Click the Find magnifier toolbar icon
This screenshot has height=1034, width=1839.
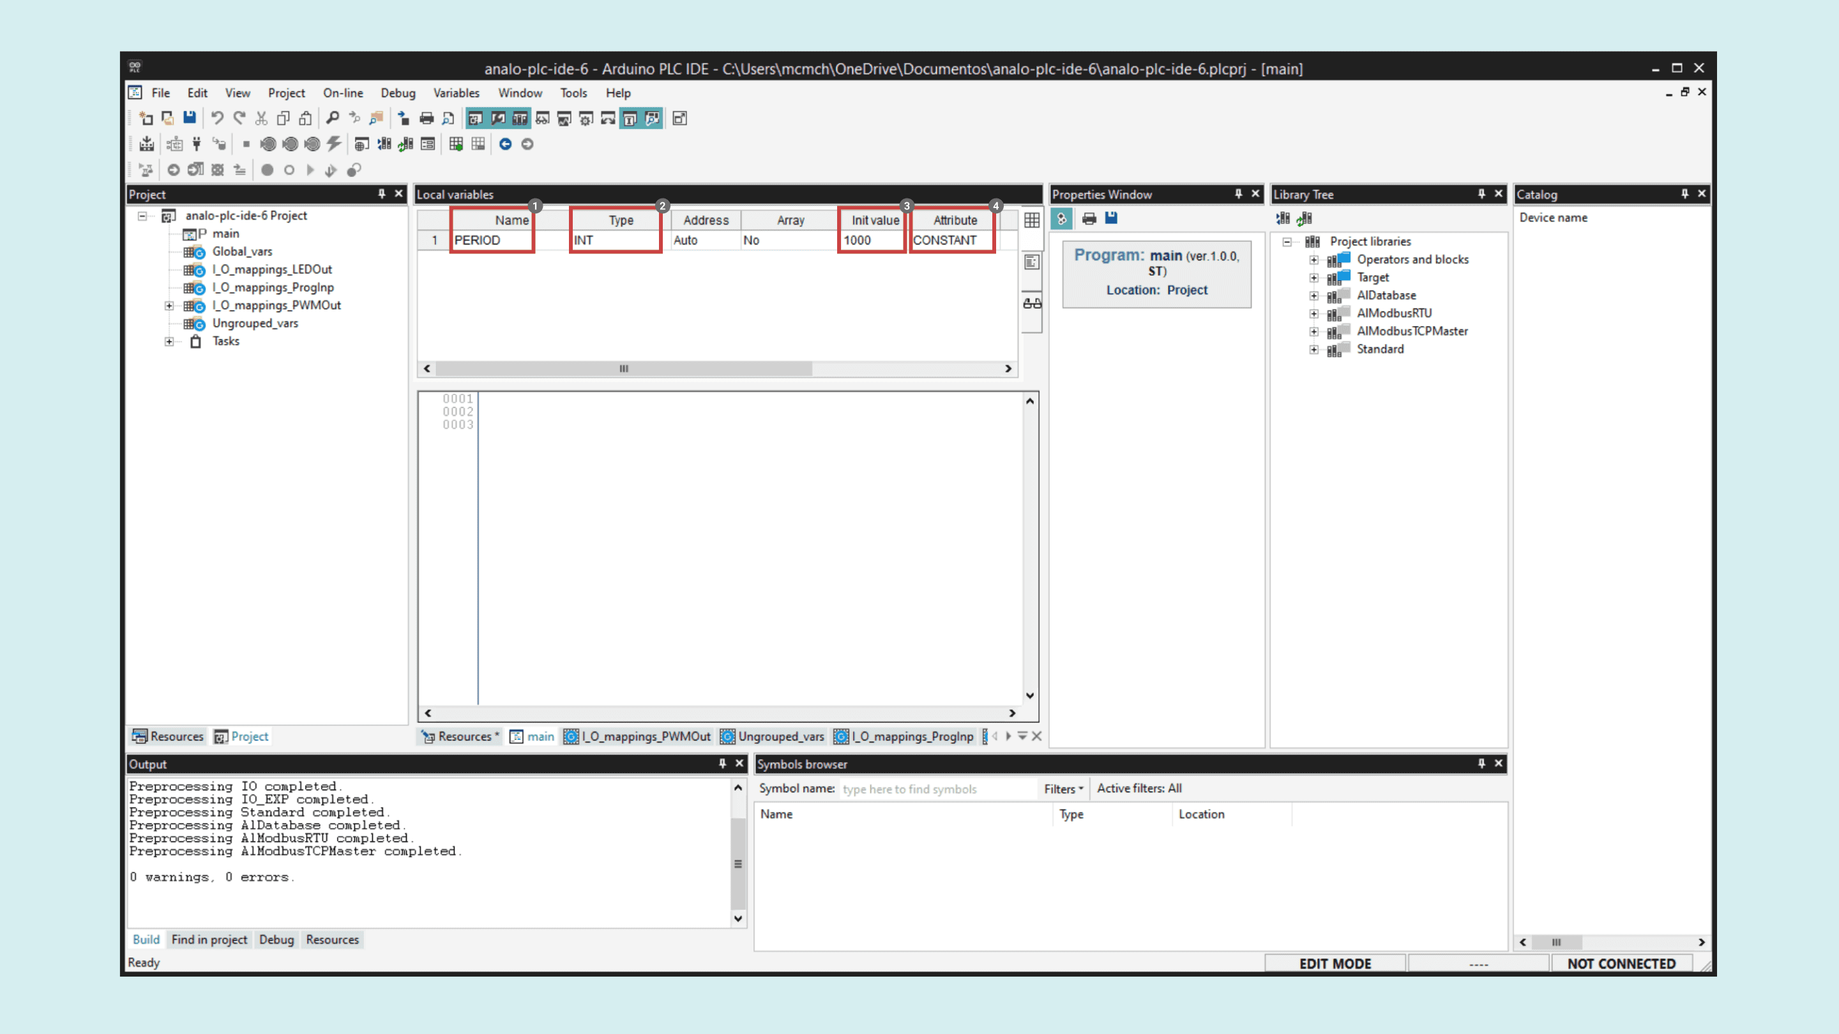332,119
